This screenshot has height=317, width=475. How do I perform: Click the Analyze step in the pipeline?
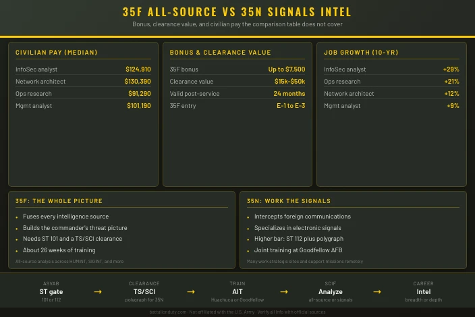click(331, 292)
